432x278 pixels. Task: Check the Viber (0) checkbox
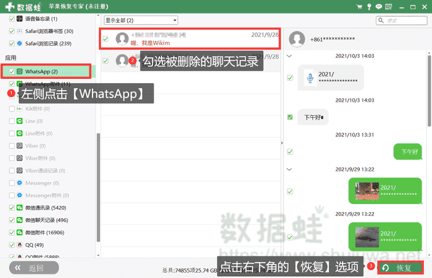click(12, 146)
